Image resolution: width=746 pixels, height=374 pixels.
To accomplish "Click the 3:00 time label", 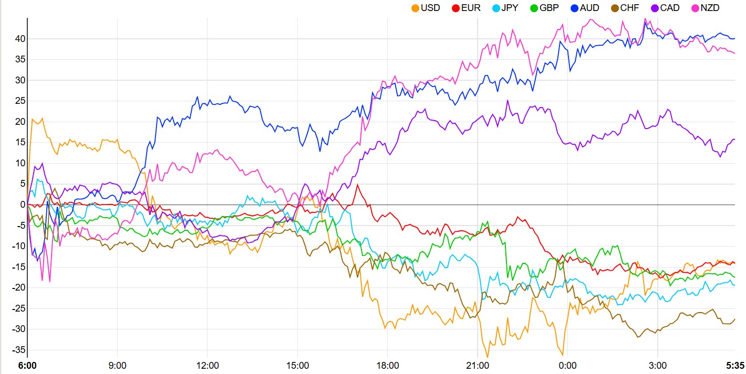I will click(x=658, y=366).
